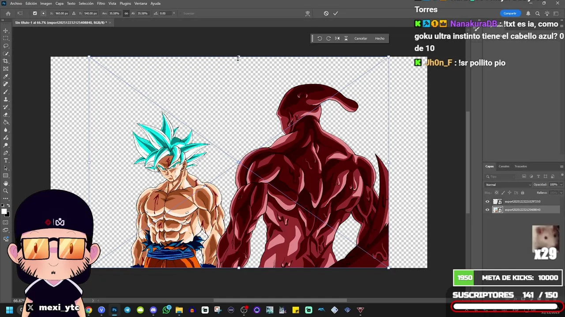The image size is (565, 317).
Task: Click the foreground color swatch
Action: click(4, 212)
